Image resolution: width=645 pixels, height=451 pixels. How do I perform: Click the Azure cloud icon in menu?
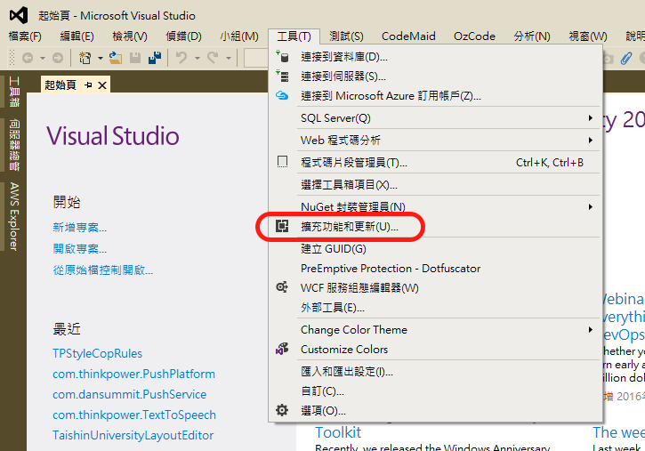[x=282, y=95]
